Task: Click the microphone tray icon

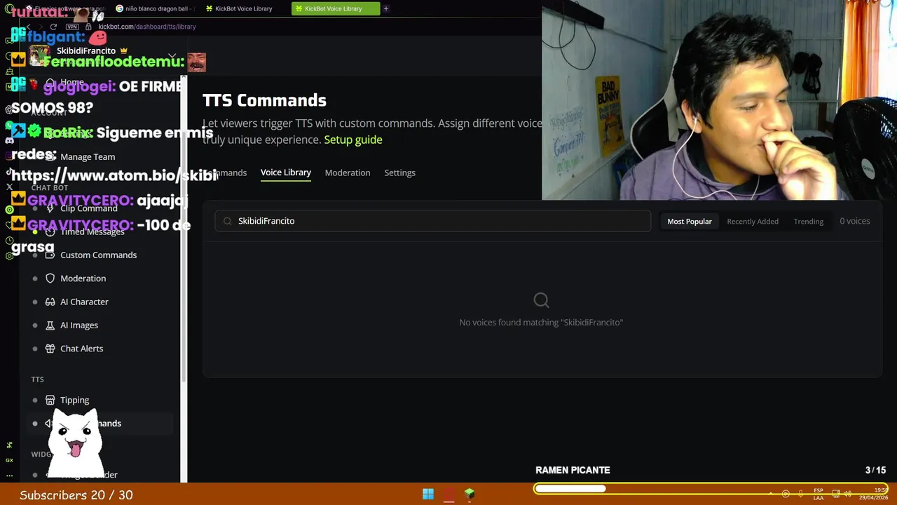Action: (800, 494)
